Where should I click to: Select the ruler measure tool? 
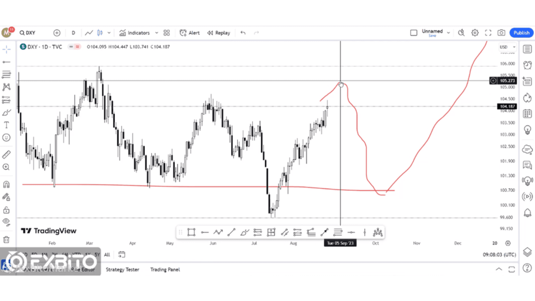tap(6, 155)
